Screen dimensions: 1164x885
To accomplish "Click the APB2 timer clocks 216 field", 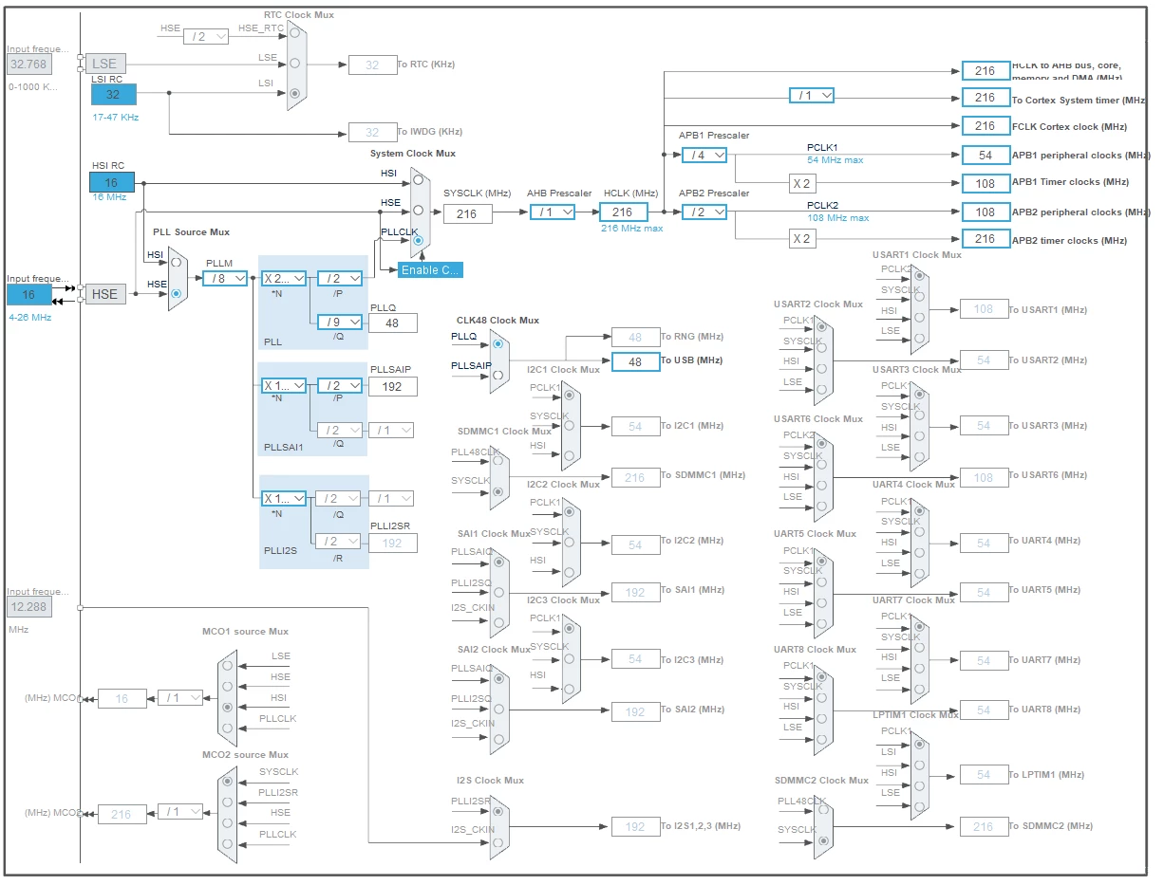I will coord(986,239).
